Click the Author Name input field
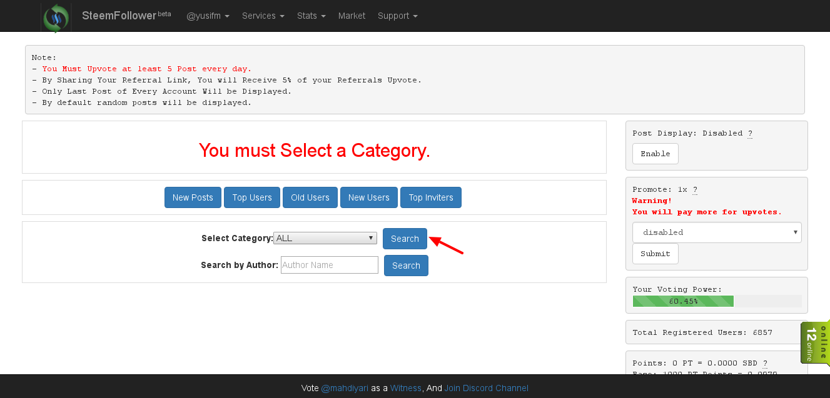This screenshot has height=398, width=830. pos(329,264)
